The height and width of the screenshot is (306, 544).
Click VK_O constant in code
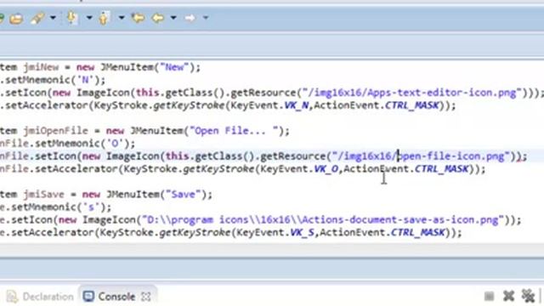point(326,169)
